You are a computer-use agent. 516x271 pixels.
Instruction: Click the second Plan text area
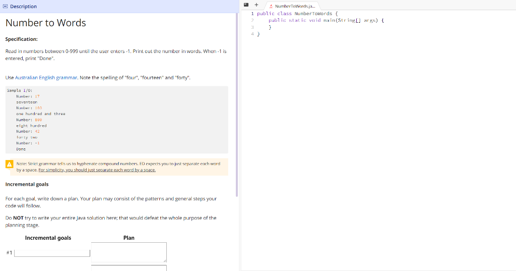tap(128, 267)
